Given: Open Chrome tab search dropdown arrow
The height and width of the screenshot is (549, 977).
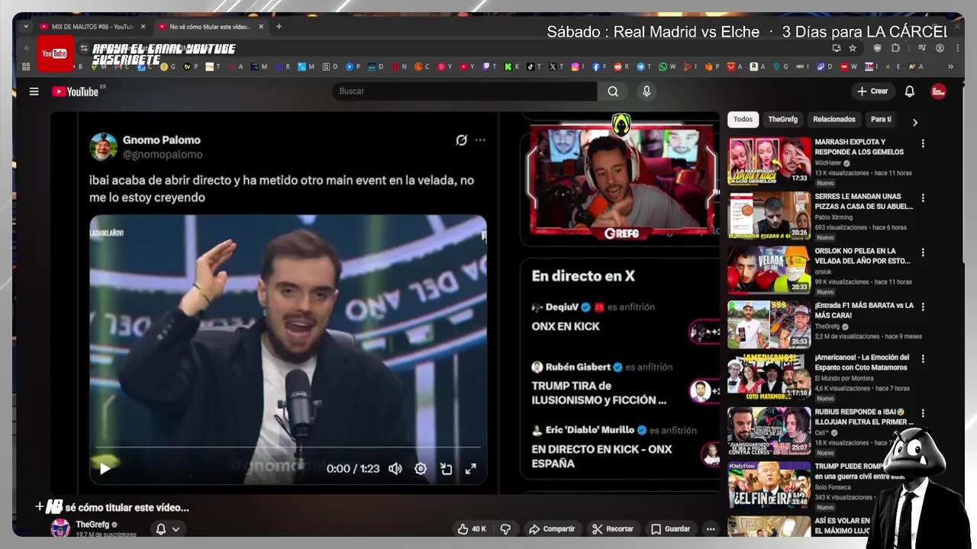Looking at the screenshot, I should point(26,27).
